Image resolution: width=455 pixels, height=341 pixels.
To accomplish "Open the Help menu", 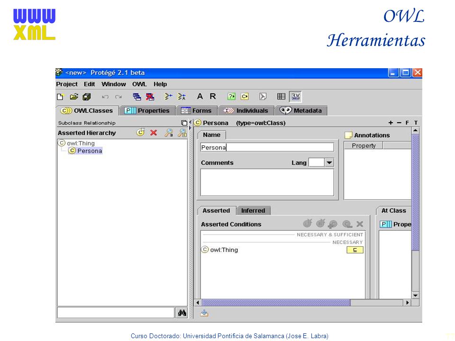I will click(x=160, y=84).
